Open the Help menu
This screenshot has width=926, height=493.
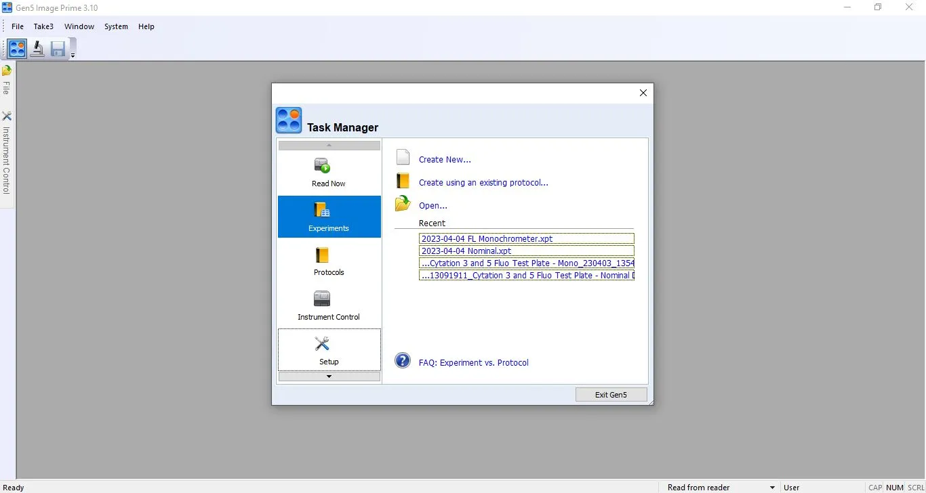(x=146, y=26)
